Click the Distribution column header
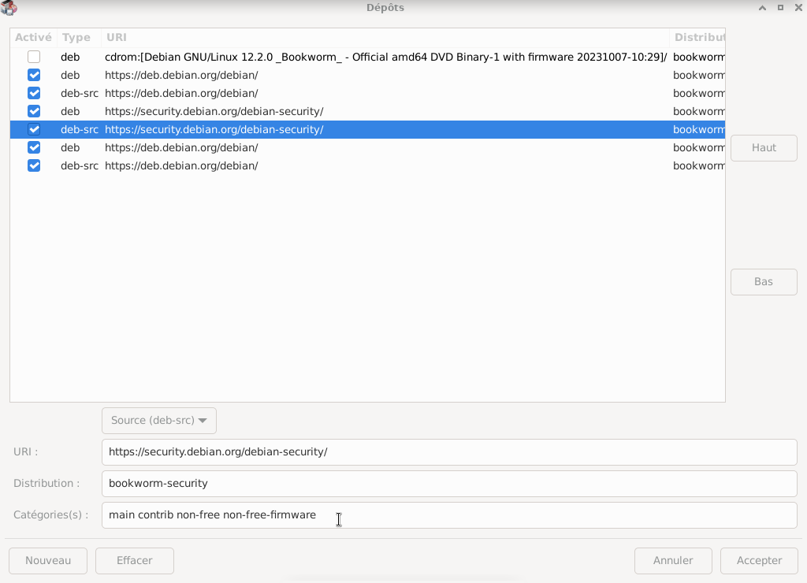This screenshot has width=807, height=583. tap(699, 38)
